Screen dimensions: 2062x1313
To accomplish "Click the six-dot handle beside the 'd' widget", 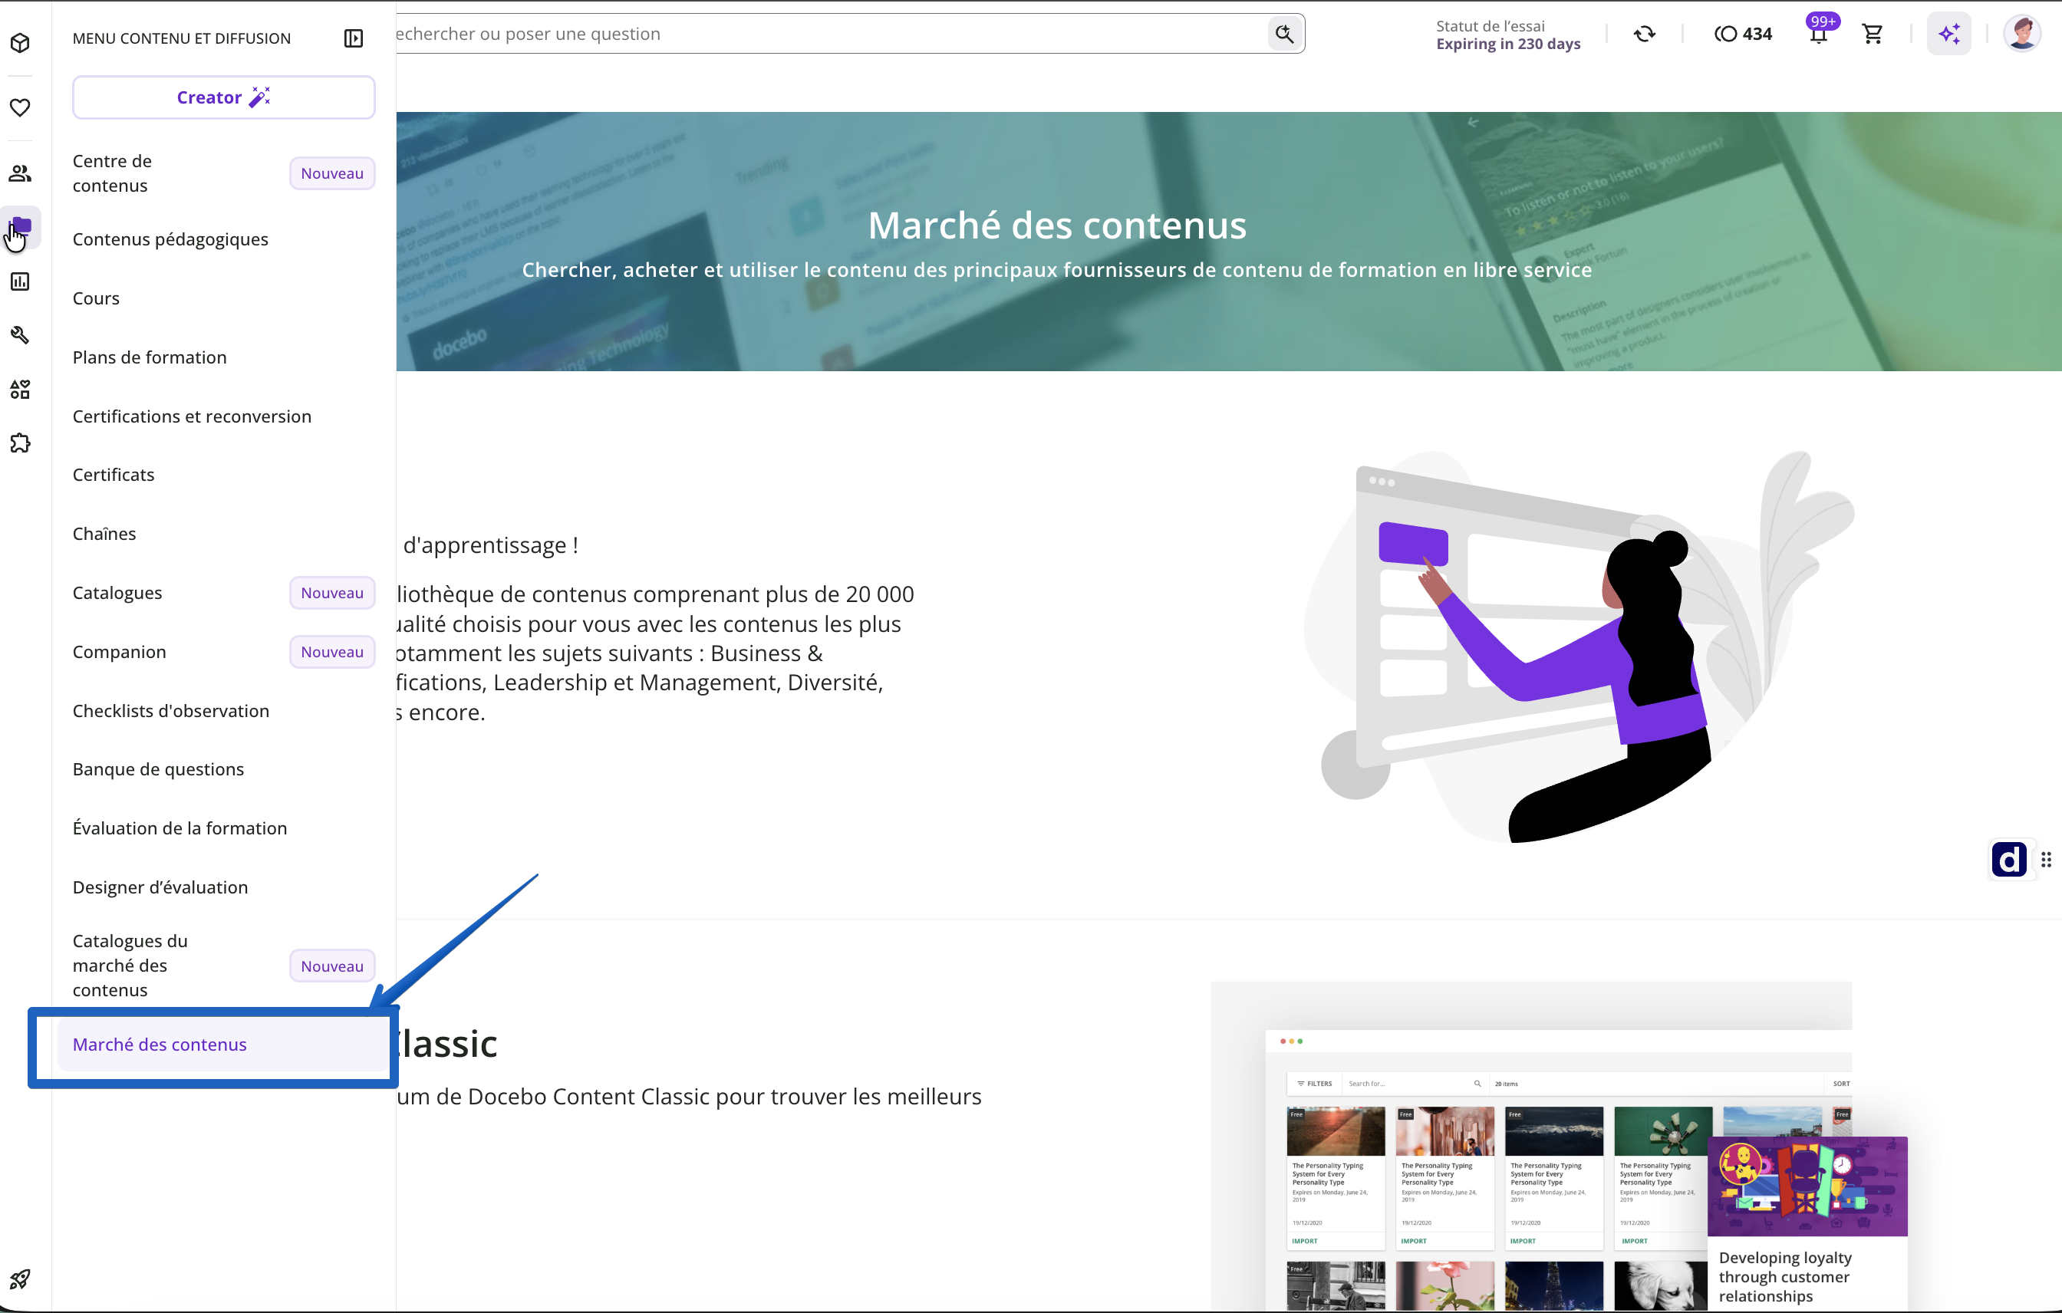I will (x=2046, y=860).
